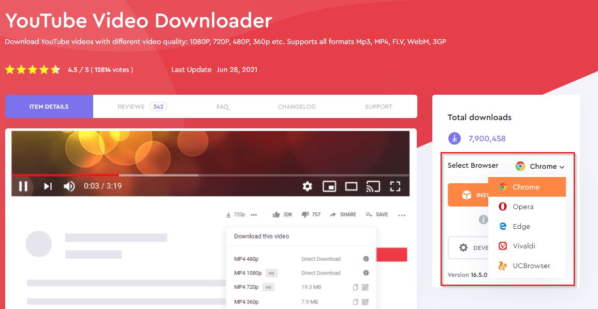
Task: Click the SHARE arrow button
Action: coord(343,214)
